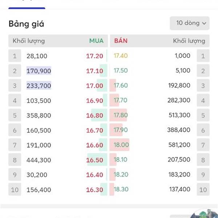Click row number 5 badge on buy side
218x218 pixels.
tap(15, 116)
